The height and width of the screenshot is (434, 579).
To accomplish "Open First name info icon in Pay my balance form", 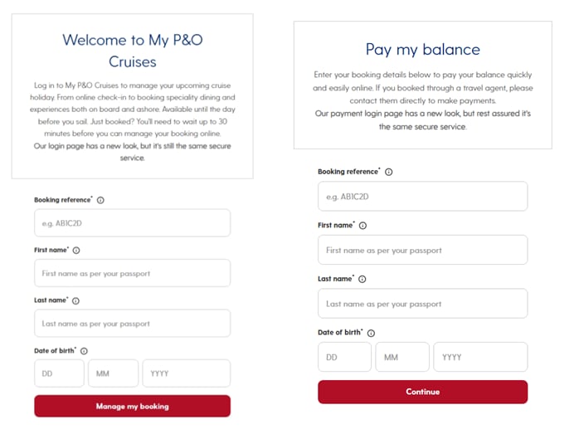I will click(362, 226).
